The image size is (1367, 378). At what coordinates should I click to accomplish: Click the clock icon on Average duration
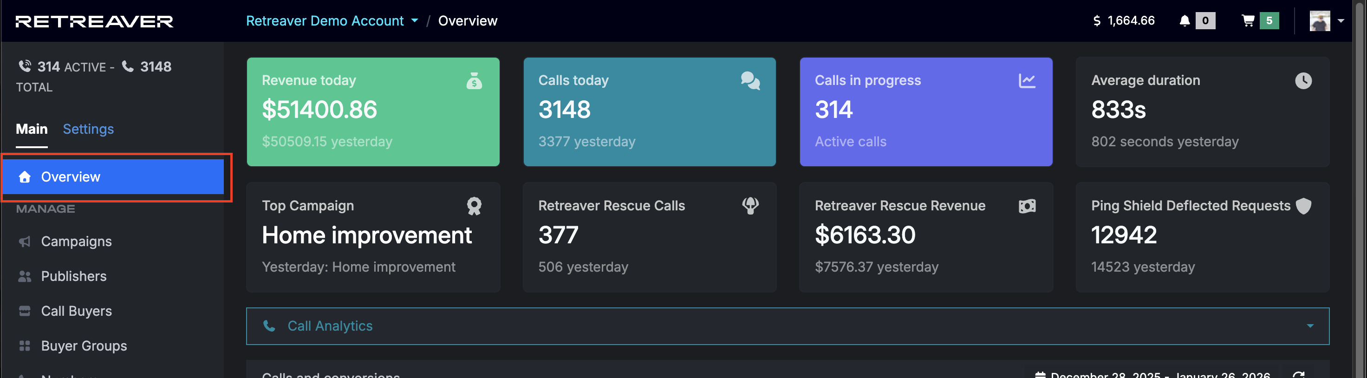(x=1303, y=81)
